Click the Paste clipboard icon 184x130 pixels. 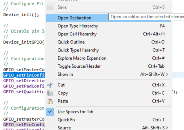pos(50,101)
